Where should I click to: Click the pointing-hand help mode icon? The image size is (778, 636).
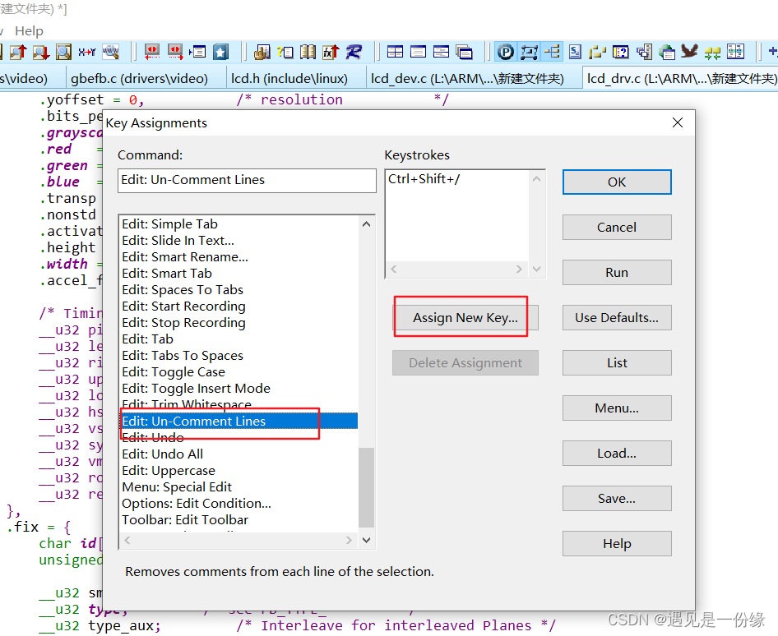(263, 51)
